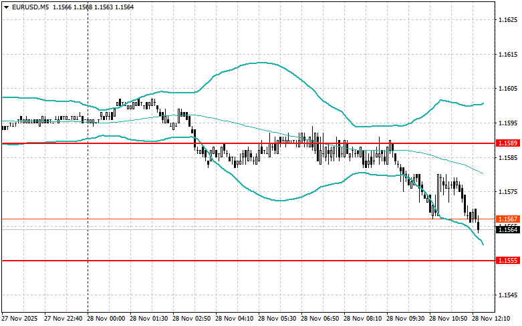Image resolution: width=522 pixels, height=326 pixels.
Task: Click the 28 Nov 09:30 time label
Action: coord(405,319)
